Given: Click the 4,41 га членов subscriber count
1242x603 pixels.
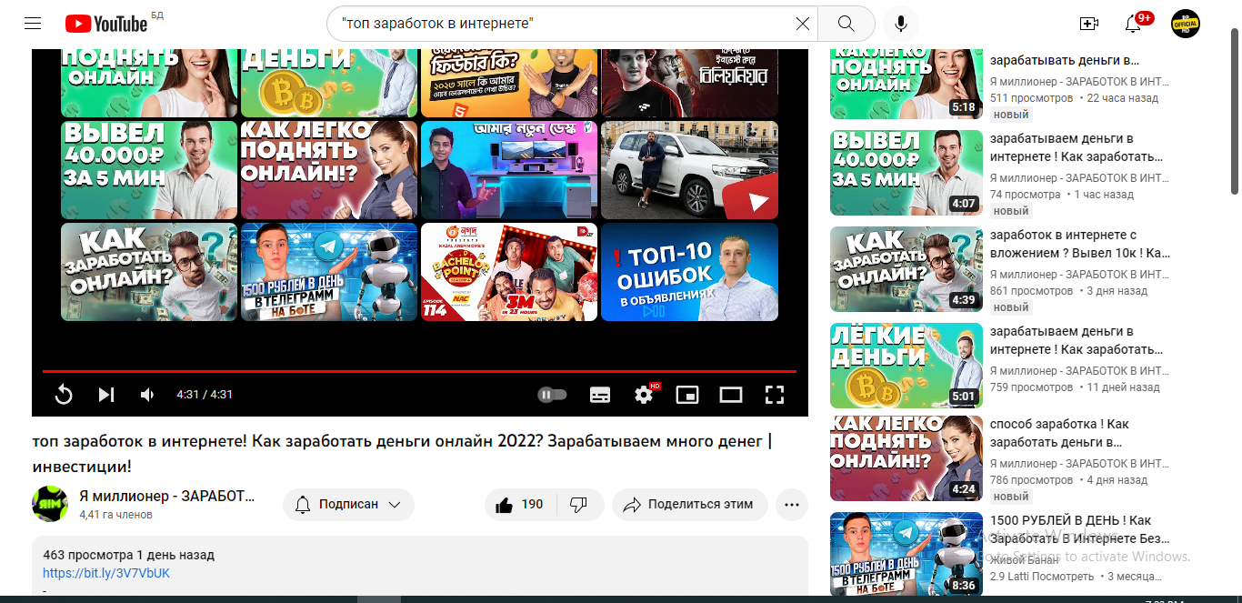Looking at the screenshot, I should click(115, 515).
